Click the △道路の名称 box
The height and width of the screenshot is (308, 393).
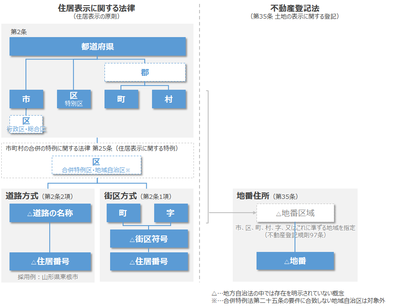[50, 213]
